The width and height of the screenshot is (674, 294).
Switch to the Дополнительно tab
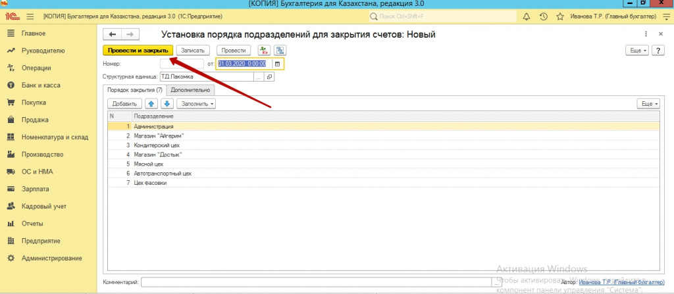click(190, 90)
